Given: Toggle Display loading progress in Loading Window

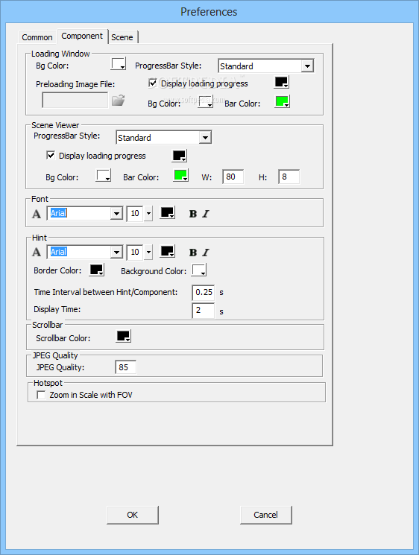Looking at the screenshot, I should [153, 83].
